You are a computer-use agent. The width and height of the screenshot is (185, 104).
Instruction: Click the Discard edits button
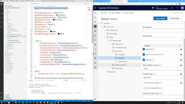pos(175,18)
